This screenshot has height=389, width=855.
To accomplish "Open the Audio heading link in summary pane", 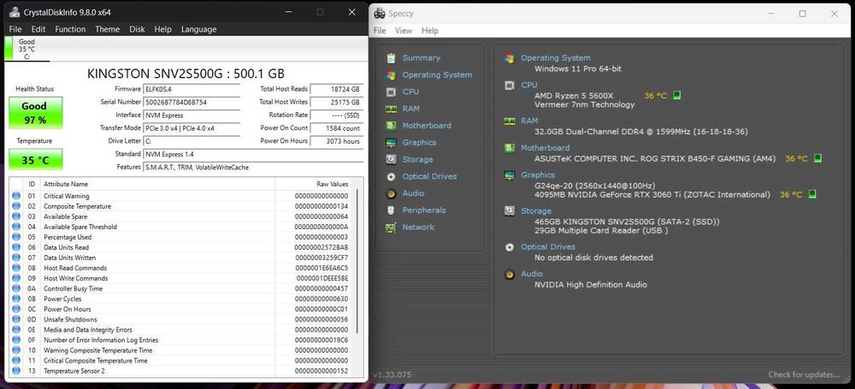I will (x=532, y=274).
